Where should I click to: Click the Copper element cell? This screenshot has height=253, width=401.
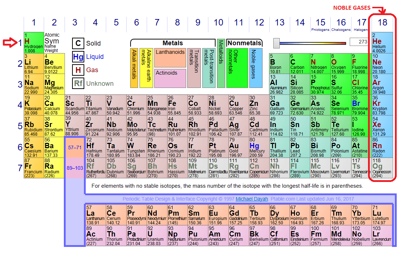coord(239,105)
